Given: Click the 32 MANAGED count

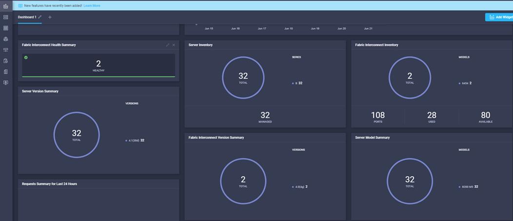Looking at the screenshot, I should (x=265, y=117).
